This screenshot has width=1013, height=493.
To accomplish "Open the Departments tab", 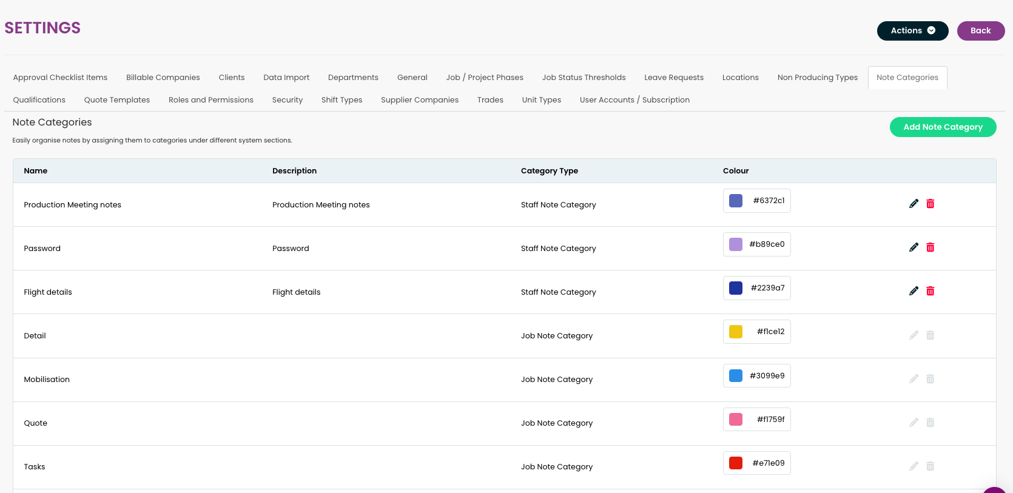I will coord(353,78).
